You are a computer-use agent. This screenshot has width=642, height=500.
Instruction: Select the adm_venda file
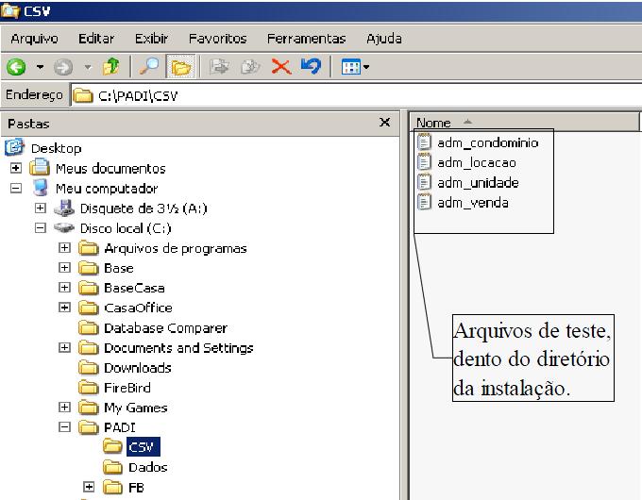[472, 203]
